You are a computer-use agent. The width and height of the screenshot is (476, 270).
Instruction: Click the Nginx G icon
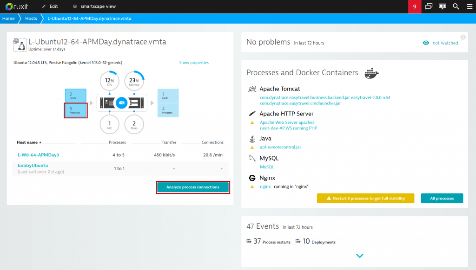[252, 178]
